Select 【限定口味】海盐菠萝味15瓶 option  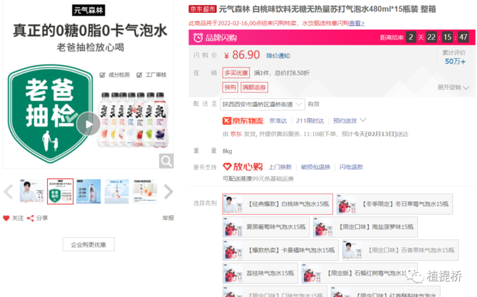click(365, 227)
